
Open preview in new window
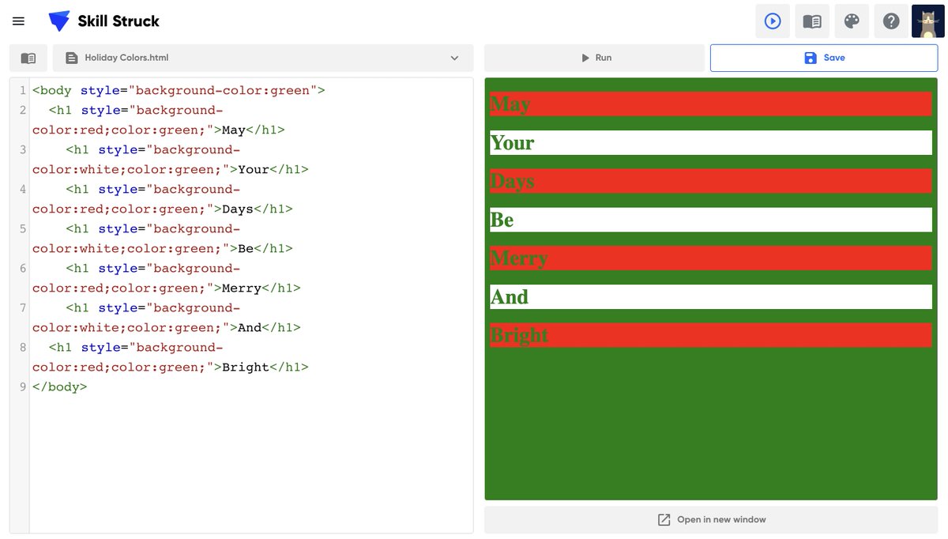point(711,519)
